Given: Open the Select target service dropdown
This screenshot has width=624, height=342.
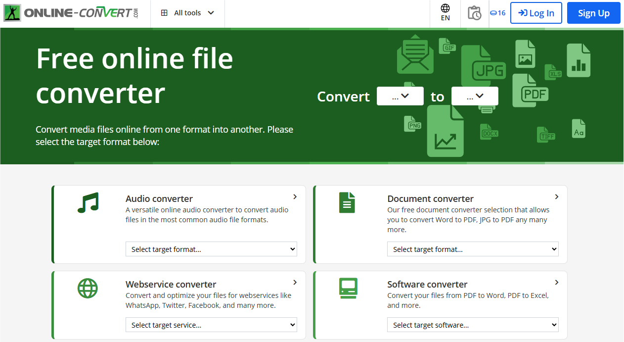Looking at the screenshot, I should (x=211, y=325).
